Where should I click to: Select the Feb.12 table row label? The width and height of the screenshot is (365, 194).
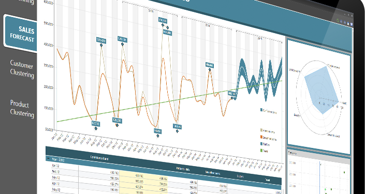[x=56, y=171]
